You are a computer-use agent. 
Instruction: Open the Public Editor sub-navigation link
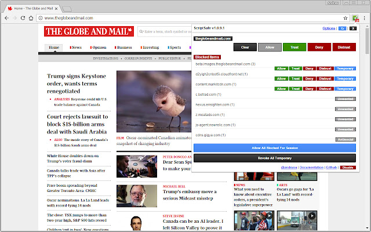click(x=170, y=59)
